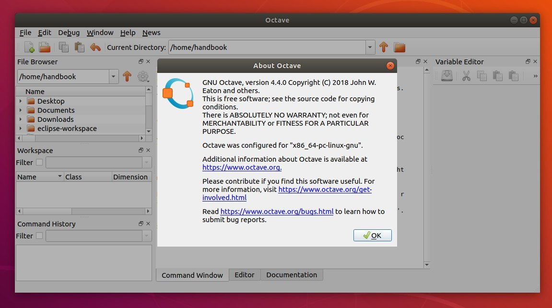Expand the Desktop folder
The width and height of the screenshot is (552, 308).
pos(21,101)
